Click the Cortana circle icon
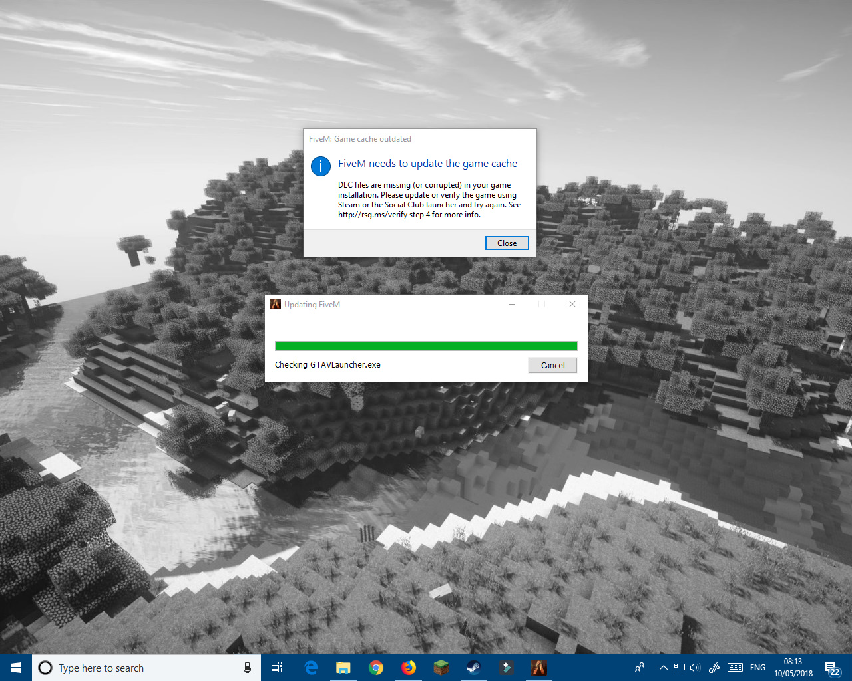852x681 pixels. point(45,668)
